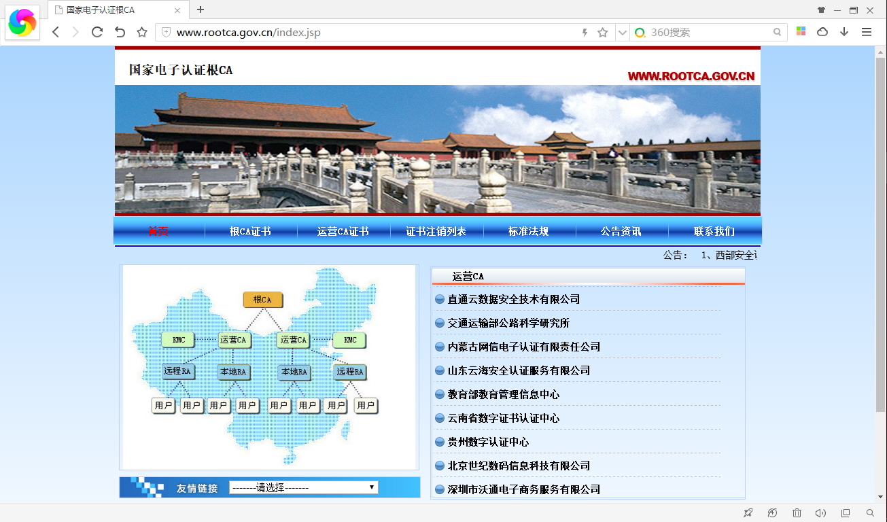Image resolution: width=887 pixels, height=522 pixels.
Task: Select the 根CA证书 navigation item
Action: point(250,231)
